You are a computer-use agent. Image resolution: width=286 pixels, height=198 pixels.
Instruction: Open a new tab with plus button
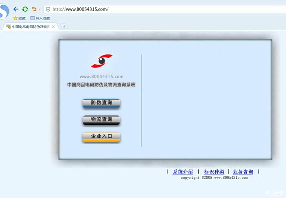tap(64, 26)
